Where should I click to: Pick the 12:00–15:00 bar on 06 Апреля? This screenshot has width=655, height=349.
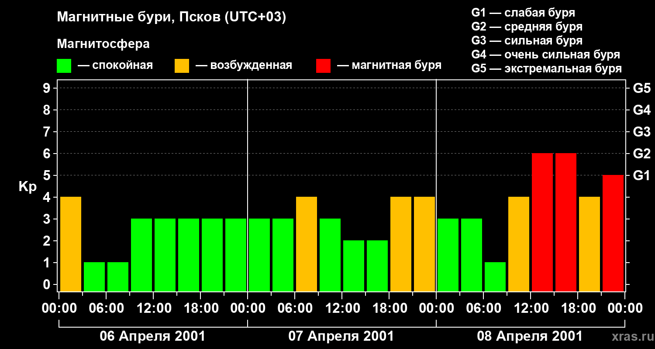[x=165, y=255]
